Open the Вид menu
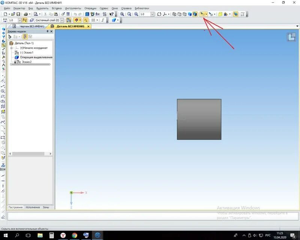 tap(31, 8)
